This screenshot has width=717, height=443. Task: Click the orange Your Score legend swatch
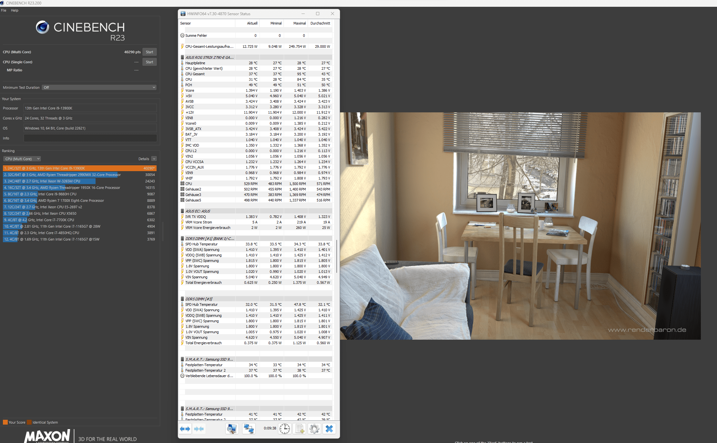point(5,422)
